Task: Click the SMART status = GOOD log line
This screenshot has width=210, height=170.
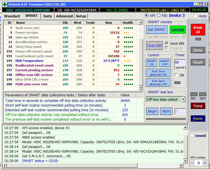Action: tap(40, 161)
